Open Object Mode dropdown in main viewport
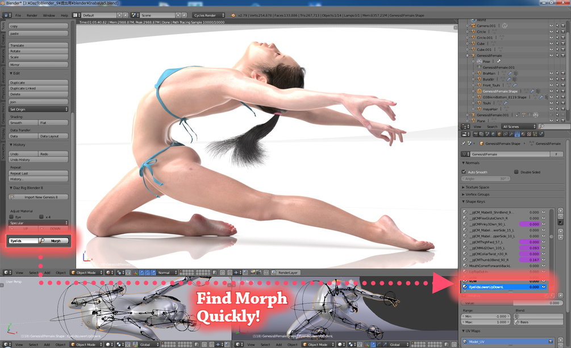Viewport: 571px width, 348px height. (x=87, y=272)
